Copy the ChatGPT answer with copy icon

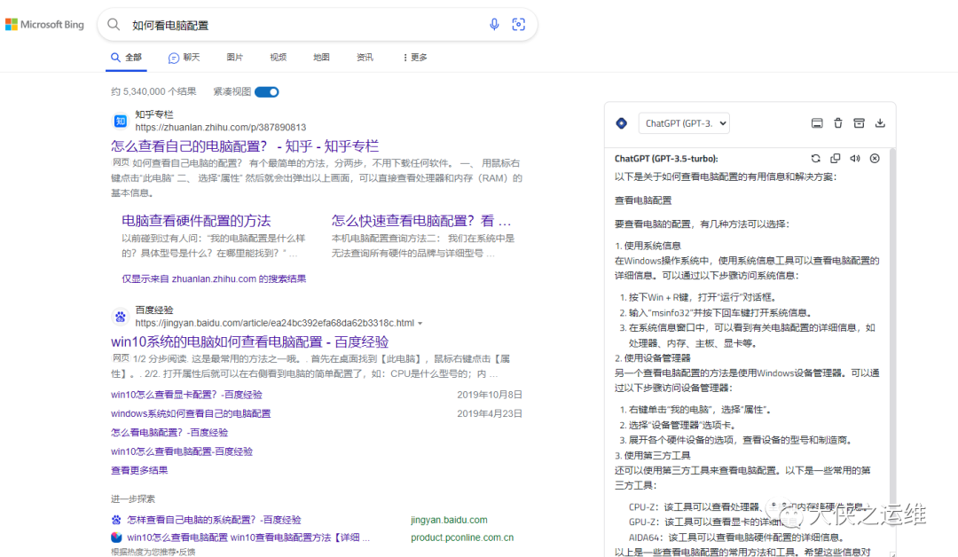(x=836, y=158)
